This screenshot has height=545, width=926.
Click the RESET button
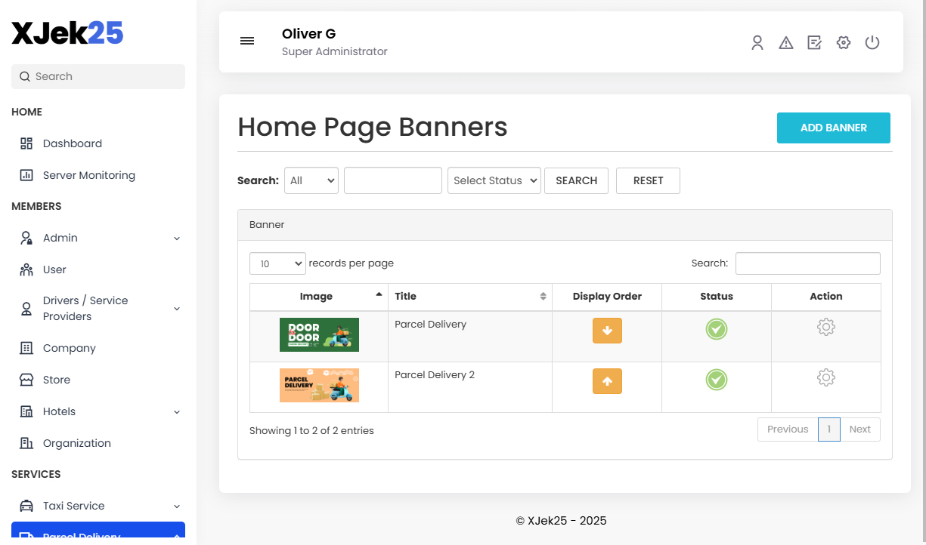click(648, 180)
